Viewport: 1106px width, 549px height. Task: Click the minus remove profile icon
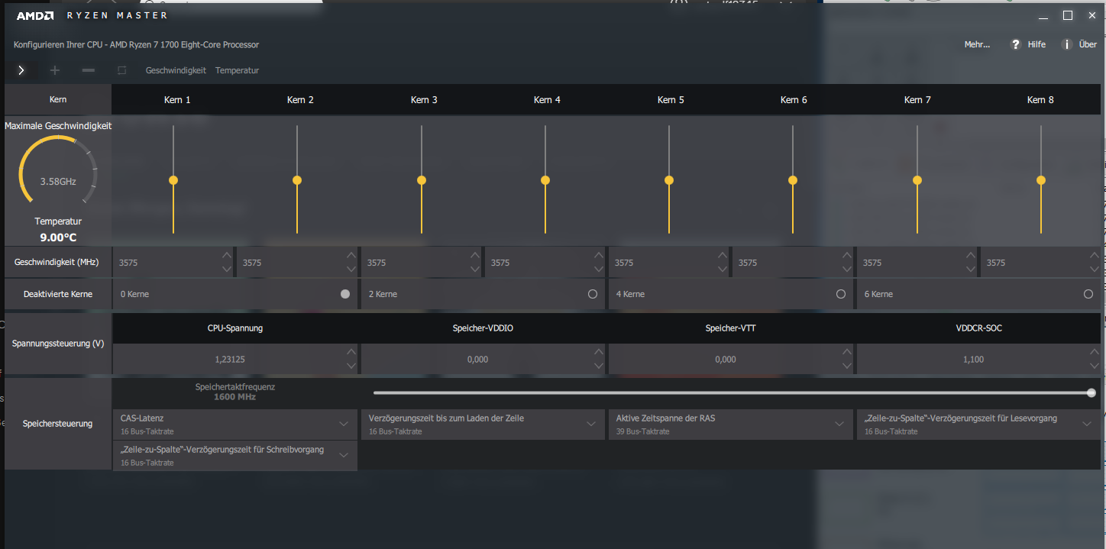89,70
